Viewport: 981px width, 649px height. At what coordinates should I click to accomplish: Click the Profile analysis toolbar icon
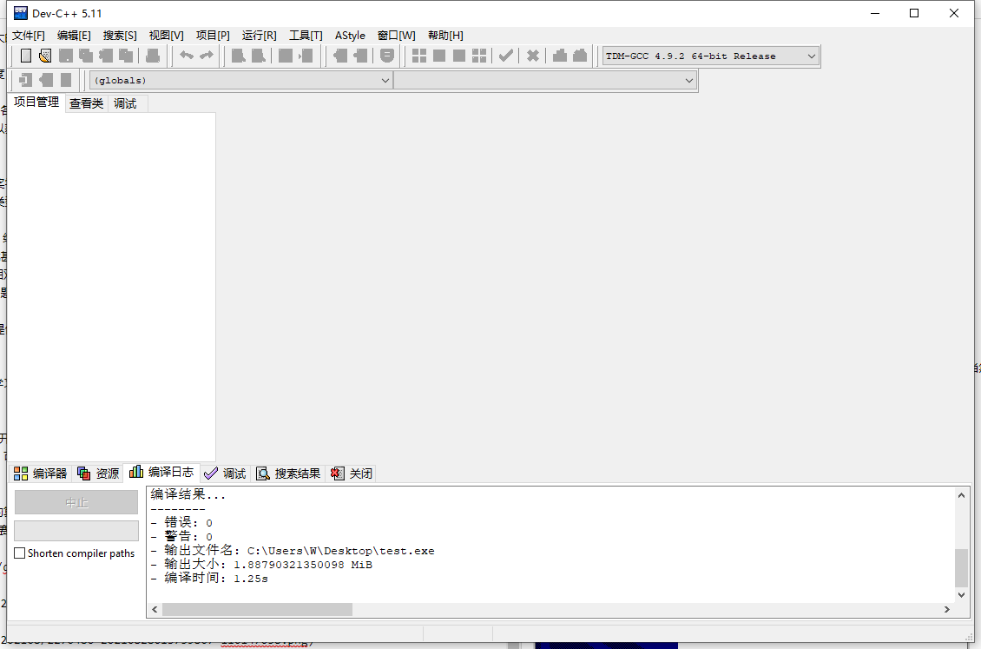pyautogui.click(x=560, y=56)
